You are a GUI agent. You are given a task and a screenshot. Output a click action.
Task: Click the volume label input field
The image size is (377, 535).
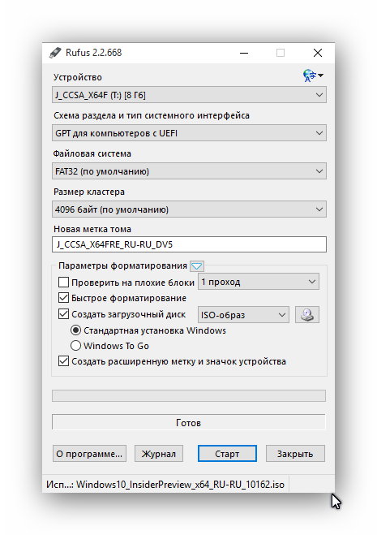click(189, 244)
